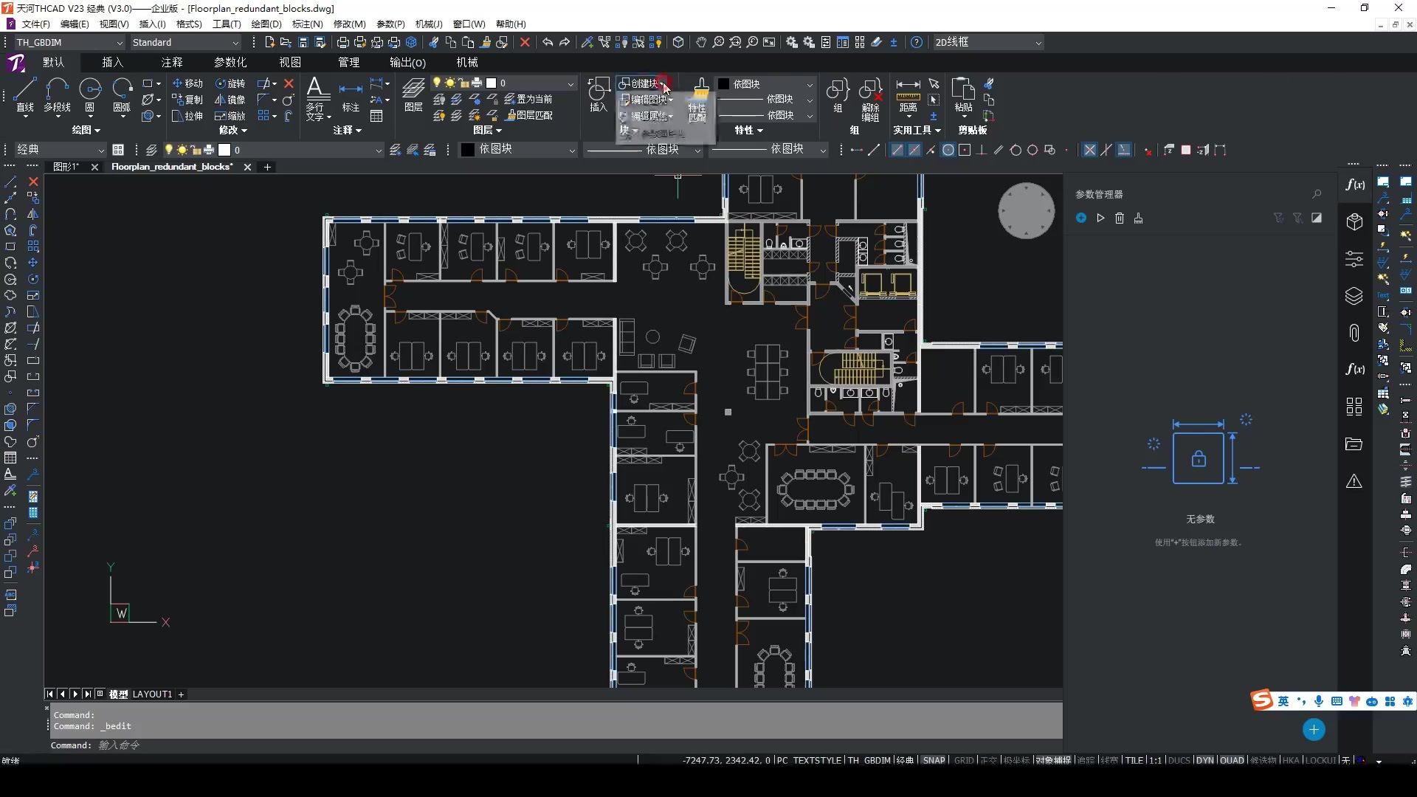Click the Ungroup (解除编组) tool
Image resolution: width=1417 pixels, height=797 pixels.
pyautogui.click(x=871, y=99)
